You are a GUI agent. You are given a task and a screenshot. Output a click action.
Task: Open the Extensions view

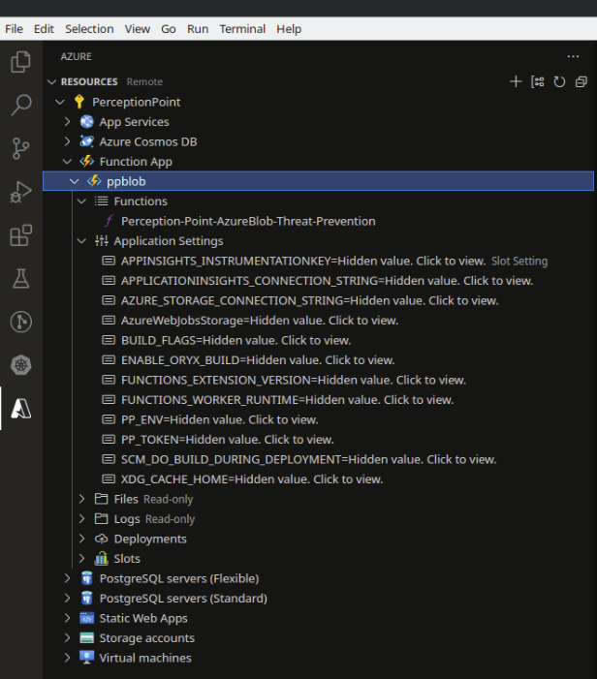point(20,235)
